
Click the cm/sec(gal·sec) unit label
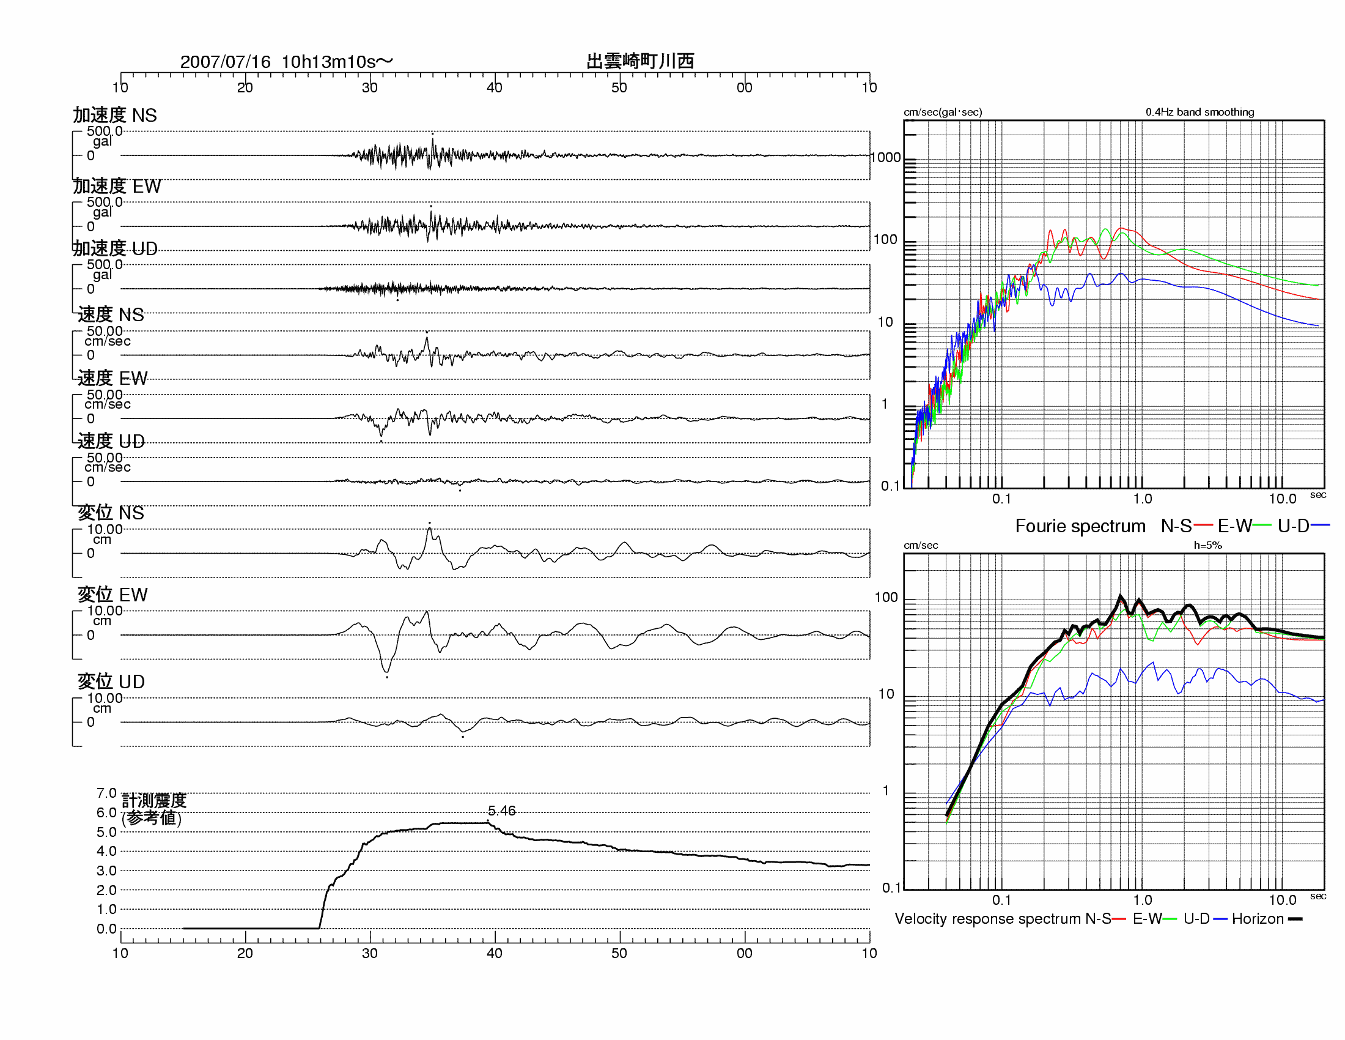click(x=943, y=112)
